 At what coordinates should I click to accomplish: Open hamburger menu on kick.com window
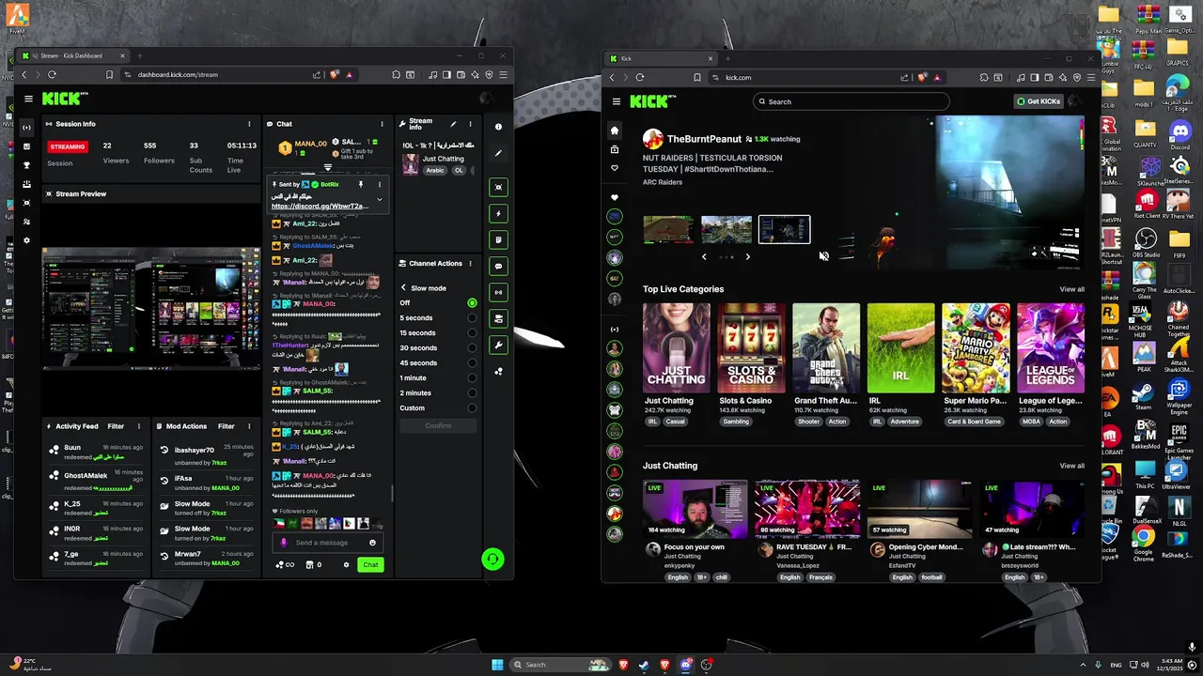(x=616, y=101)
